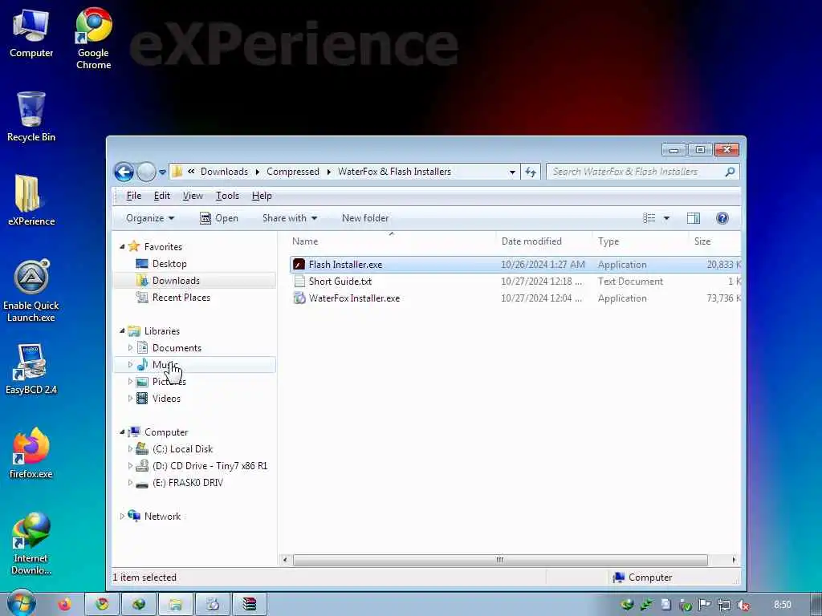The height and width of the screenshot is (616, 822).
Task: Open the View menu
Action: coord(193,196)
